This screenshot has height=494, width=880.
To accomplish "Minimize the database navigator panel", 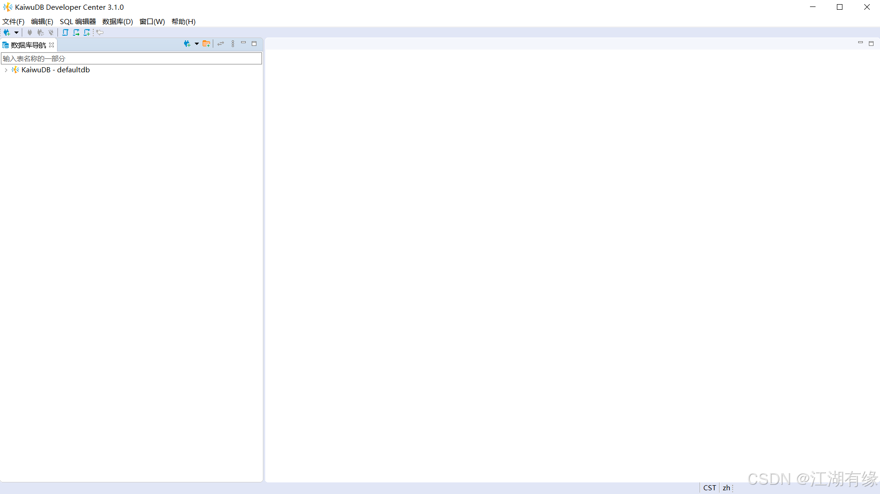I will pos(243,43).
